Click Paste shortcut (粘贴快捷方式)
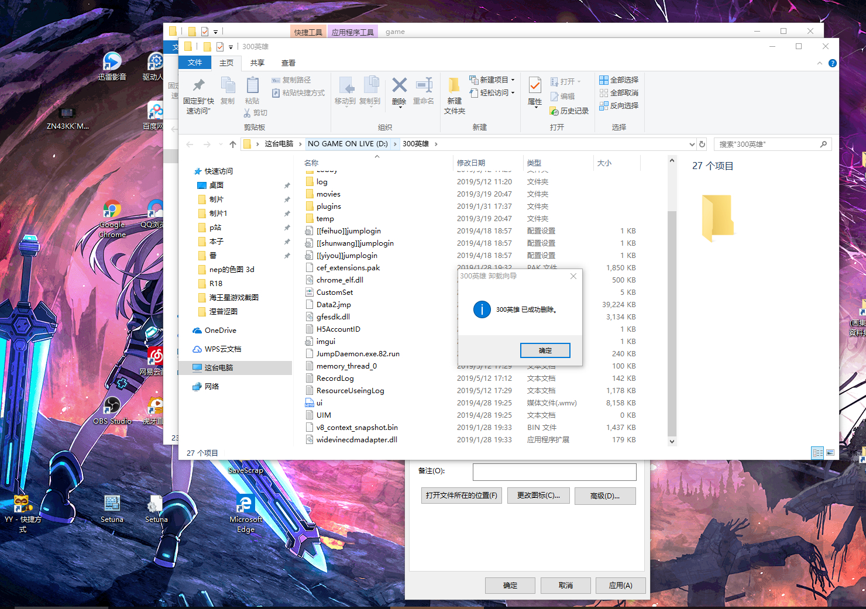The image size is (866, 609). [x=298, y=93]
